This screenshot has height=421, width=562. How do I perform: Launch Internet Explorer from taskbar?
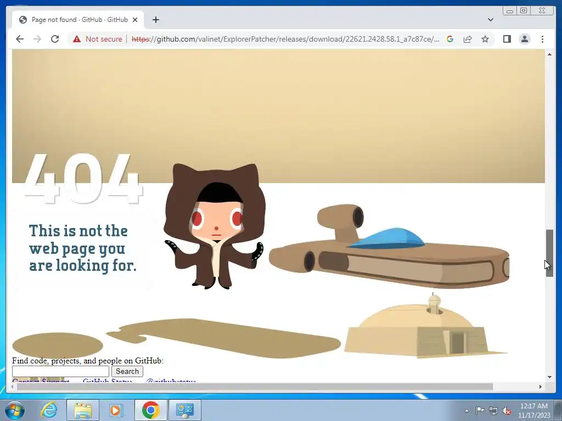pos(49,410)
